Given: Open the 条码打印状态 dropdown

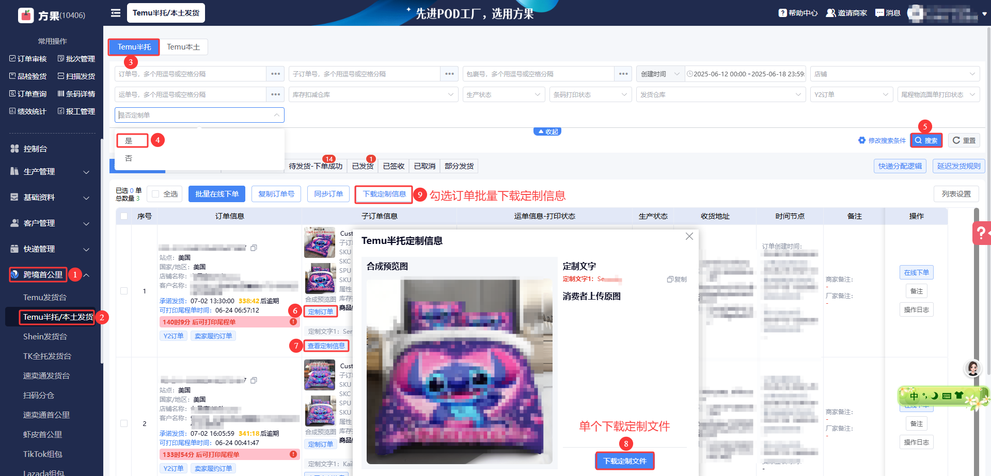Looking at the screenshot, I should click(591, 94).
